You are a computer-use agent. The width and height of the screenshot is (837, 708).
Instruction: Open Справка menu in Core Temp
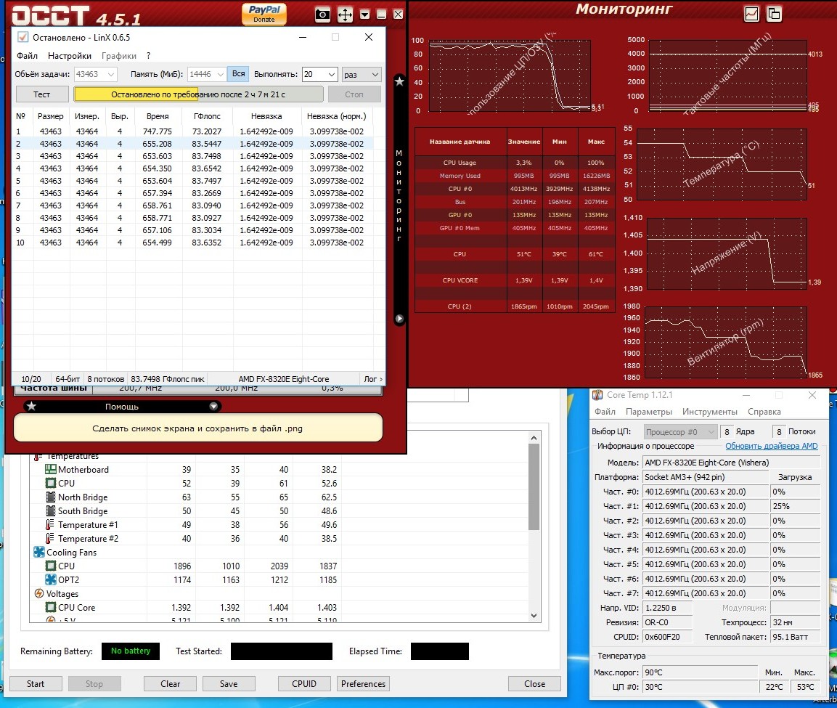[x=764, y=412]
